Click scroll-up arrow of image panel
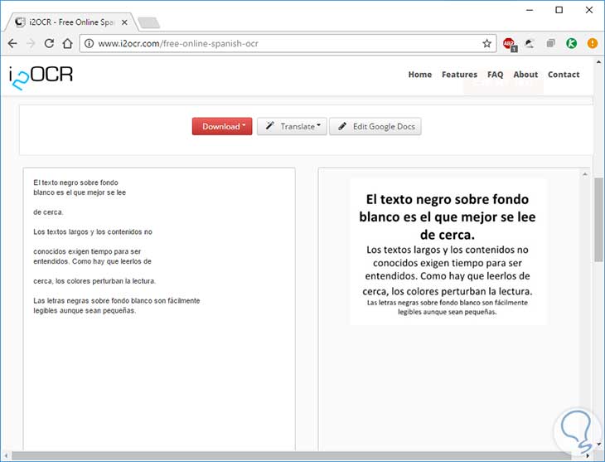The width and height of the screenshot is (605, 462). 585,174
